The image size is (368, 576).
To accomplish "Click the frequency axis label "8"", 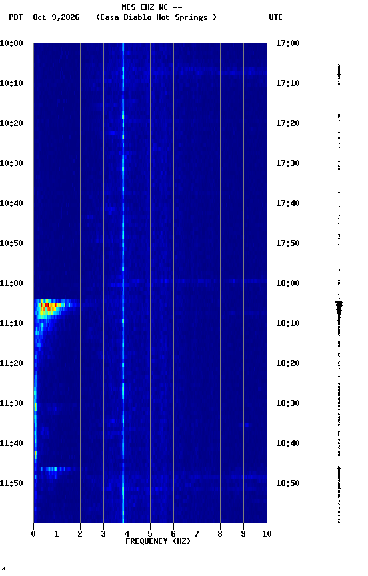I will point(220,534).
